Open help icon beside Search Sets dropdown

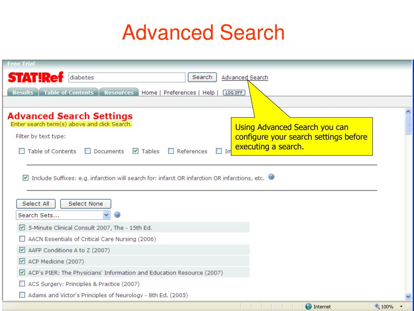117,215
